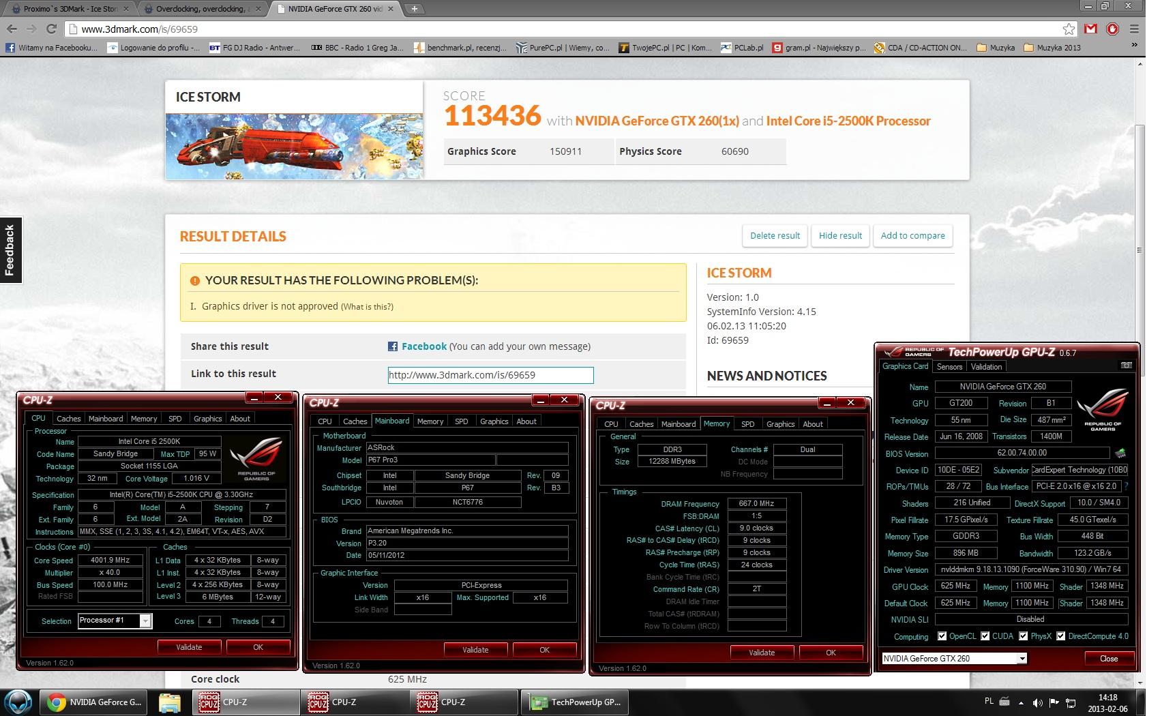Click the Bus Interface question mark
Viewport: 1162px width, 716px height.
(1126, 486)
